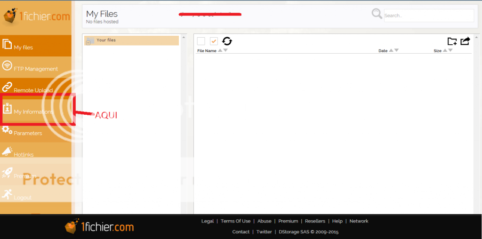Toggle the orange checked checkbox
The image size is (482, 239).
click(x=214, y=41)
